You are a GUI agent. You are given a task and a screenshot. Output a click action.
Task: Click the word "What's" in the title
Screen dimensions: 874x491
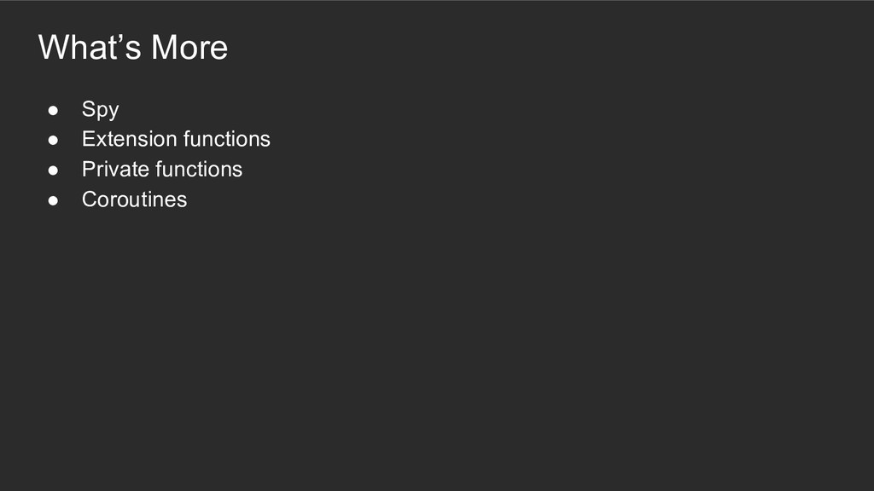pyautogui.click(x=90, y=47)
